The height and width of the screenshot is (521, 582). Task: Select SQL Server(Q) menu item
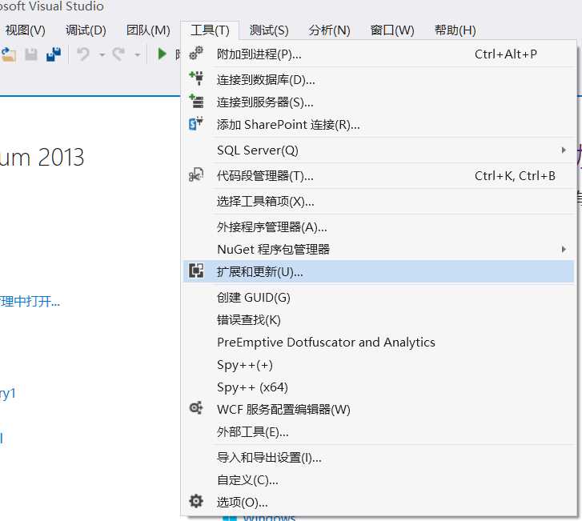379,150
